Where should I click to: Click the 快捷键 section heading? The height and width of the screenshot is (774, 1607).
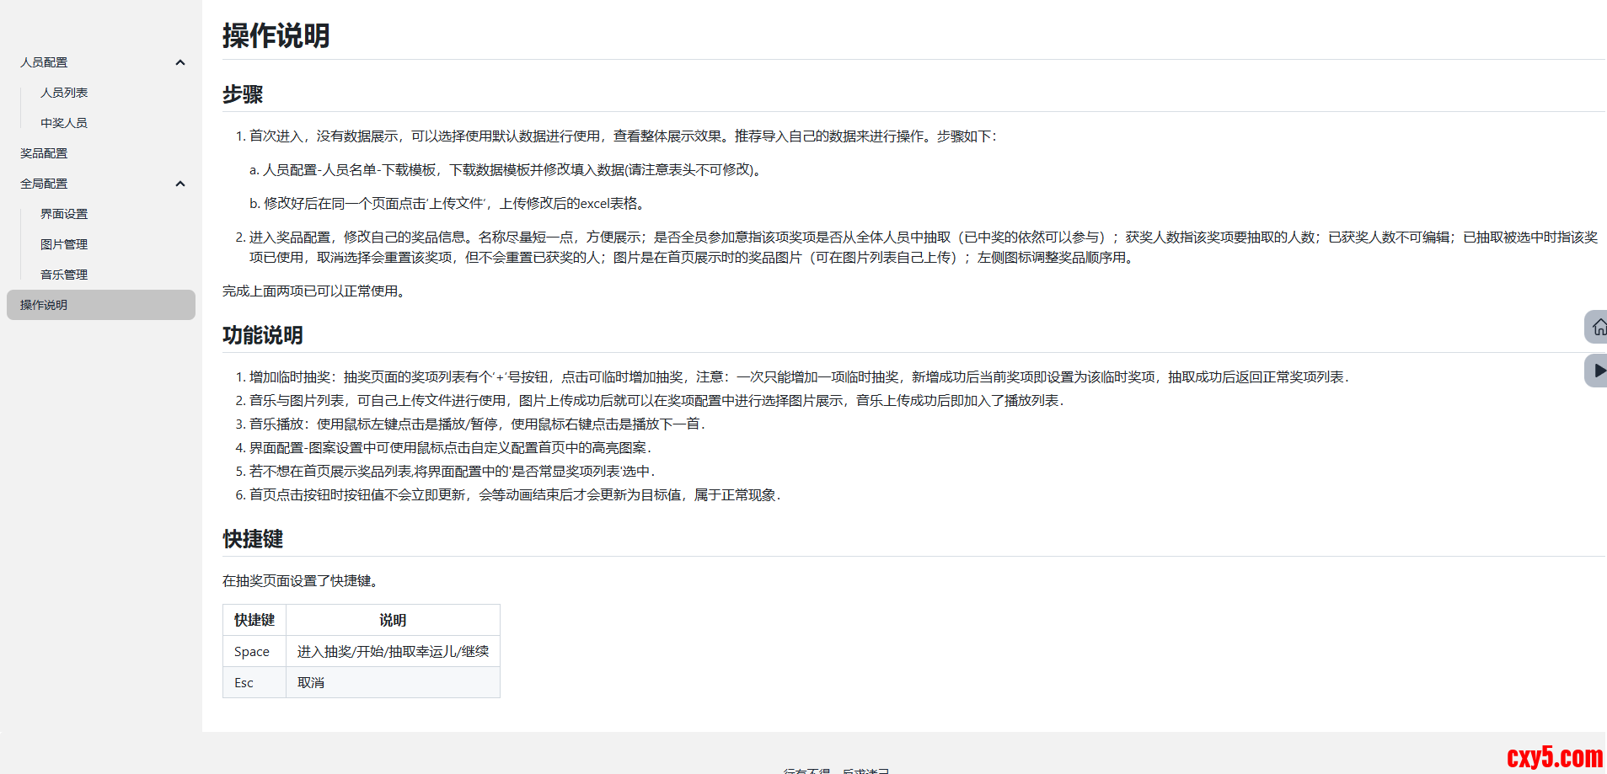252,539
